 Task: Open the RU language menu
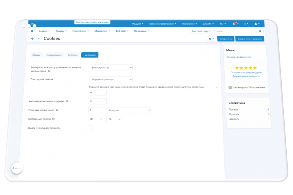tap(223, 24)
